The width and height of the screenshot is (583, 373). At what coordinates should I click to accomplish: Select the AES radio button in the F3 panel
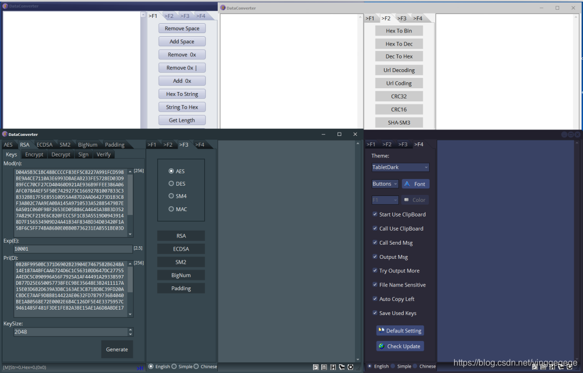coord(171,171)
